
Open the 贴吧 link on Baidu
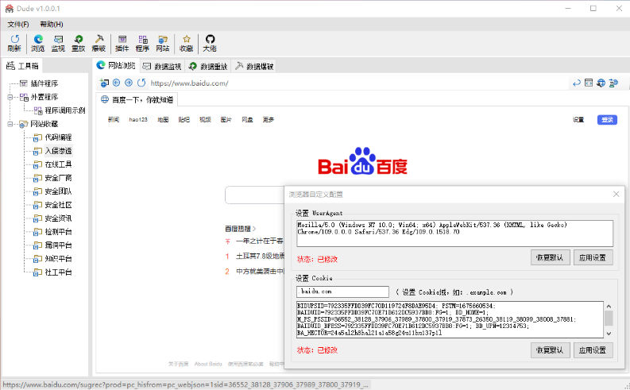click(x=184, y=120)
